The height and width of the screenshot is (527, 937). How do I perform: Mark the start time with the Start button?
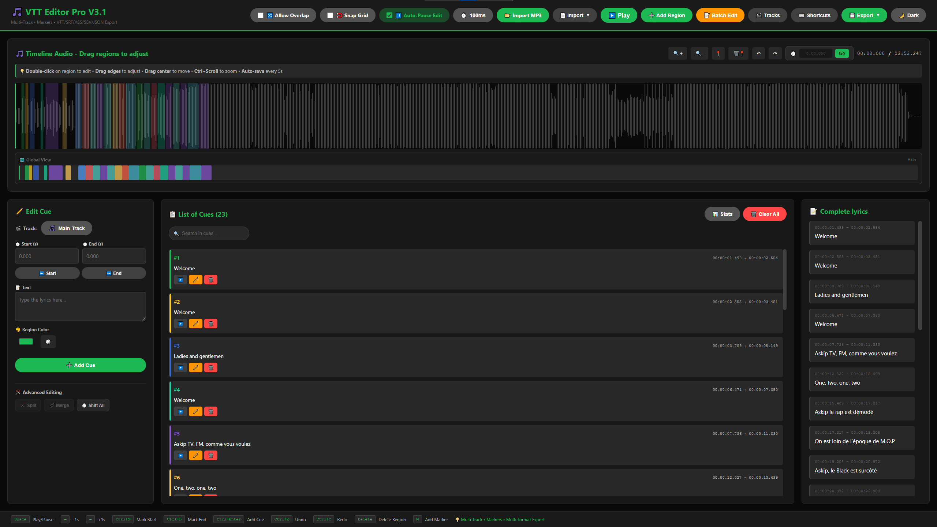[x=47, y=273]
